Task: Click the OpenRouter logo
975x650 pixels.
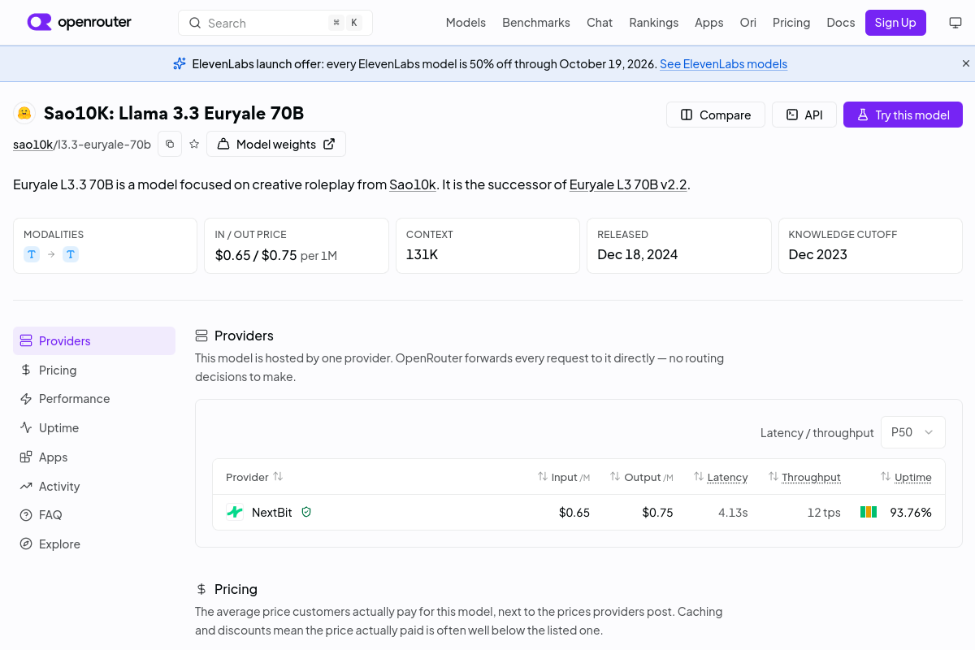Action: (x=80, y=23)
